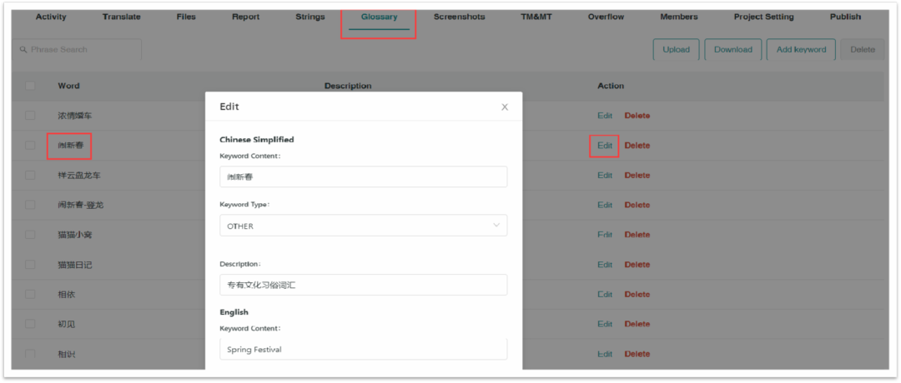Open Keyword Type dropdown chevron arrow
The image size is (901, 383).
pyautogui.click(x=496, y=226)
